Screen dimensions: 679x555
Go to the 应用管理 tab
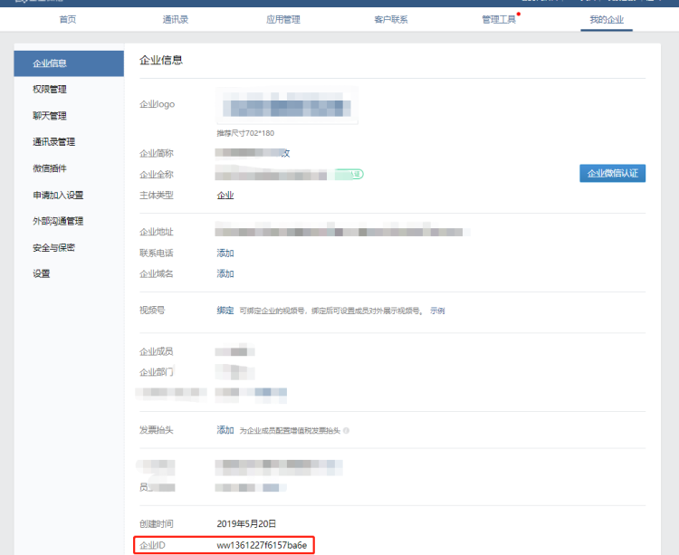coord(283,19)
